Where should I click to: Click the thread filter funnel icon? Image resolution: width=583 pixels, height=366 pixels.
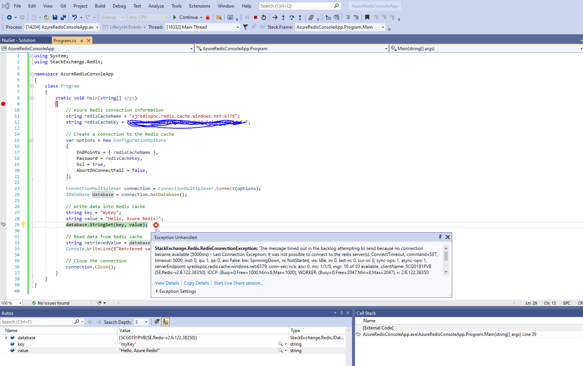(x=246, y=27)
